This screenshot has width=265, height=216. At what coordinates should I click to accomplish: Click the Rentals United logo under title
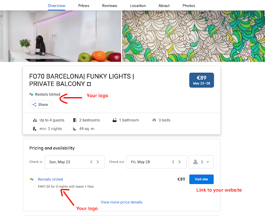31,95
